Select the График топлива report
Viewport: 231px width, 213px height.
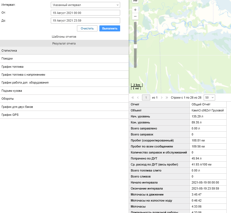[64, 67]
